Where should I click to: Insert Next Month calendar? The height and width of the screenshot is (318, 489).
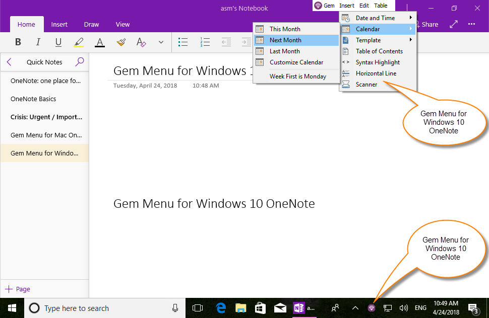point(296,40)
